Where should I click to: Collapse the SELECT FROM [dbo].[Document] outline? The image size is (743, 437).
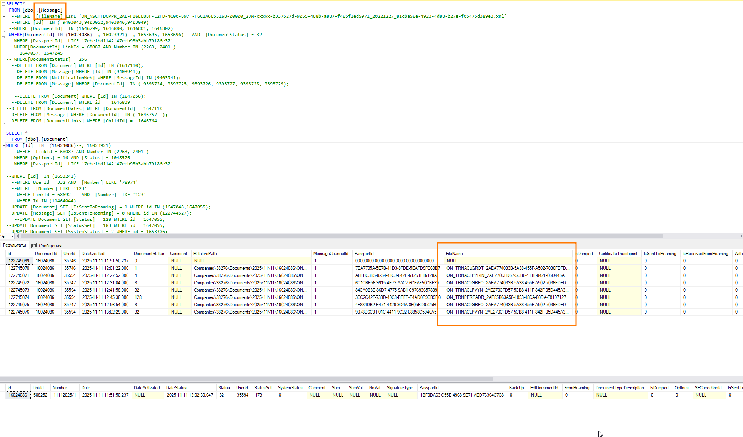3,133
